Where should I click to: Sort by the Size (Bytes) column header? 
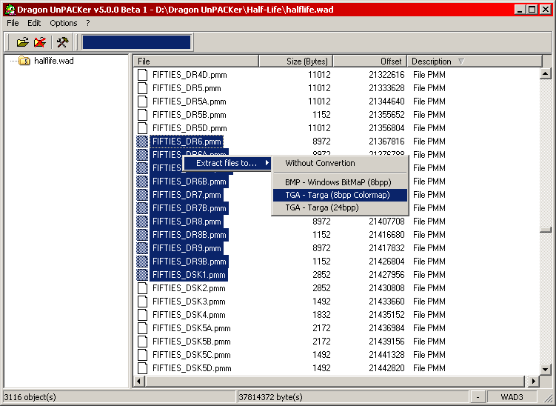click(x=295, y=61)
